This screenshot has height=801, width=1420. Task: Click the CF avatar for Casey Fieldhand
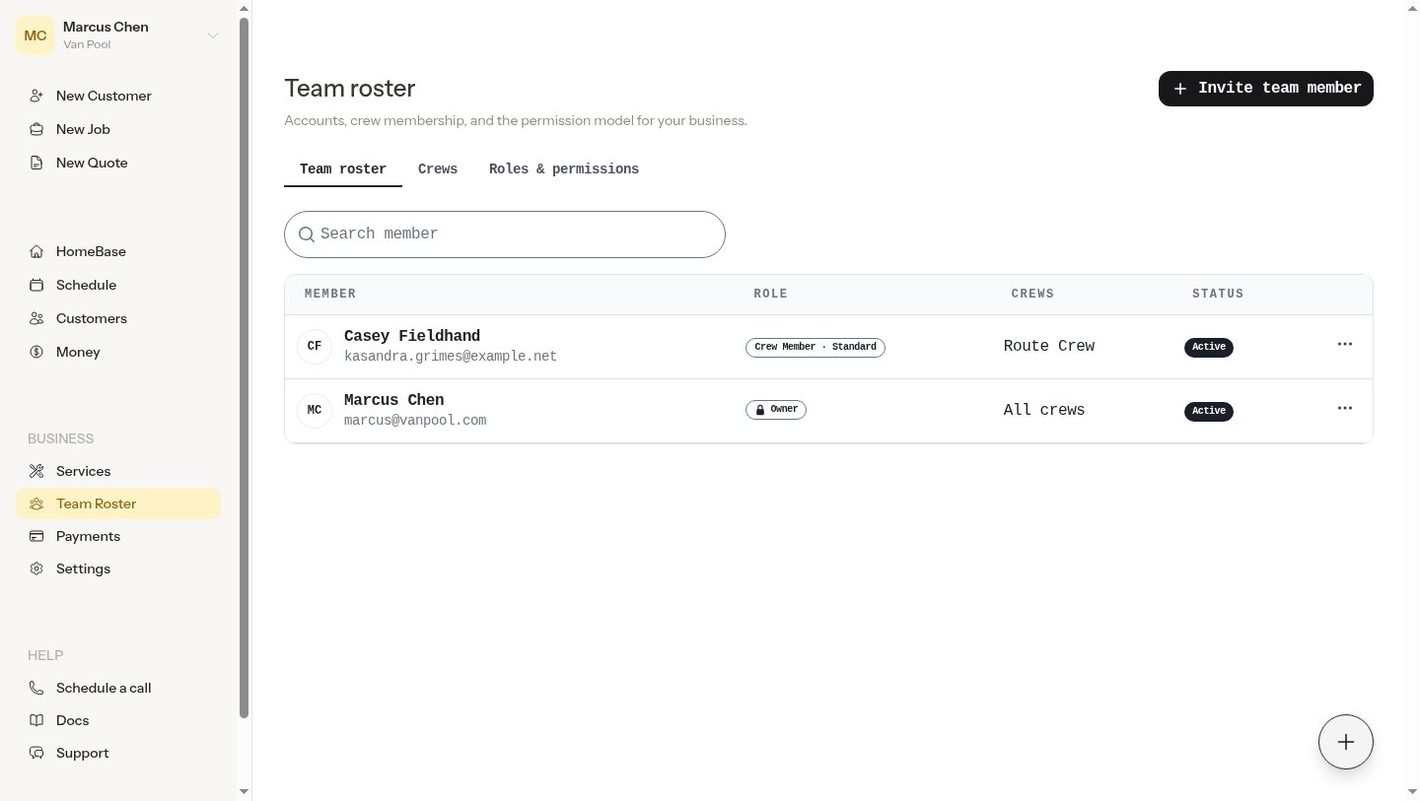pyautogui.click(x=315, y=346)
